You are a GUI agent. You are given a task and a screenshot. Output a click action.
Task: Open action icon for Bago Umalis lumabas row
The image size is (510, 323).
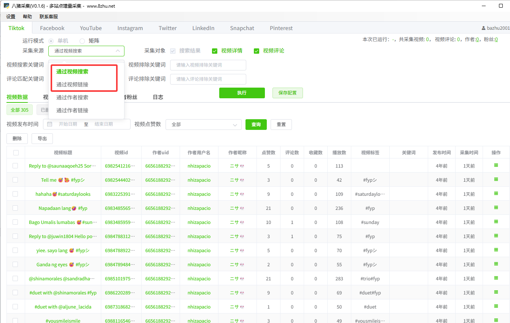(496, 222)
